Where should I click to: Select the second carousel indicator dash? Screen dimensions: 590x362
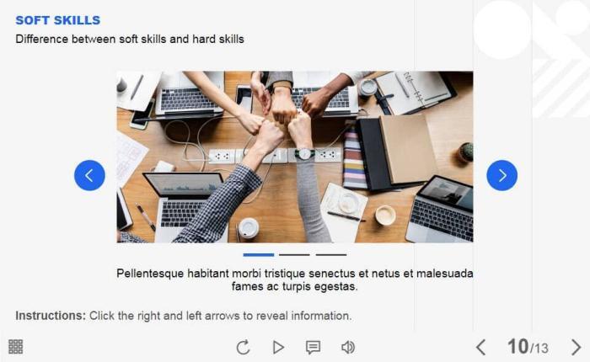click(x=295, y=255)
